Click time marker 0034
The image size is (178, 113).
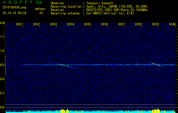[70, 24]
